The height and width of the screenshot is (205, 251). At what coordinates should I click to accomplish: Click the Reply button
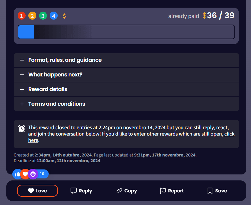click(x=81, y=191)
